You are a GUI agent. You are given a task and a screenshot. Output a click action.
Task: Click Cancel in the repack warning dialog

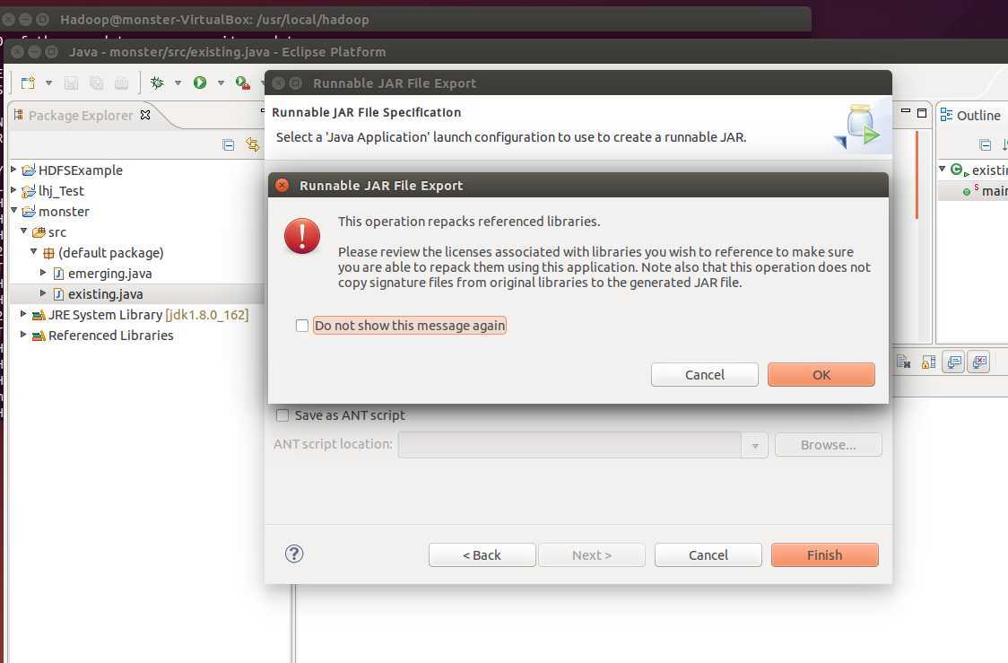(x=705, y=374)
